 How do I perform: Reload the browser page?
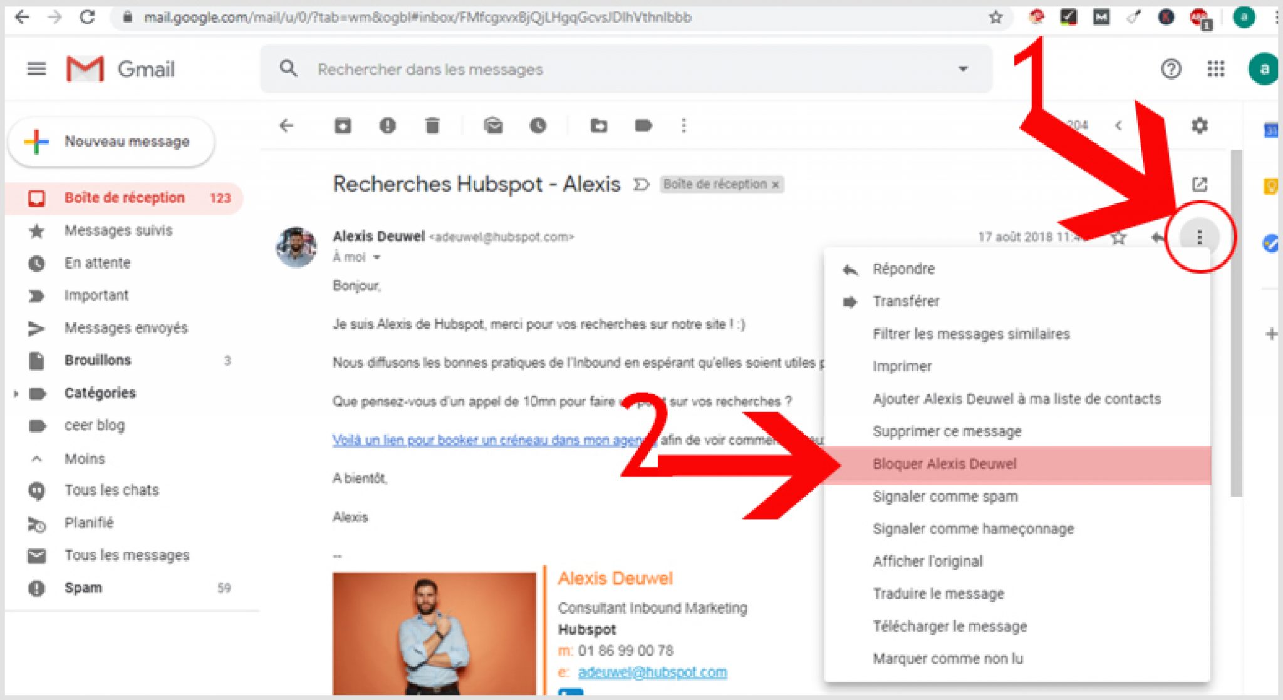pos(87,17)
